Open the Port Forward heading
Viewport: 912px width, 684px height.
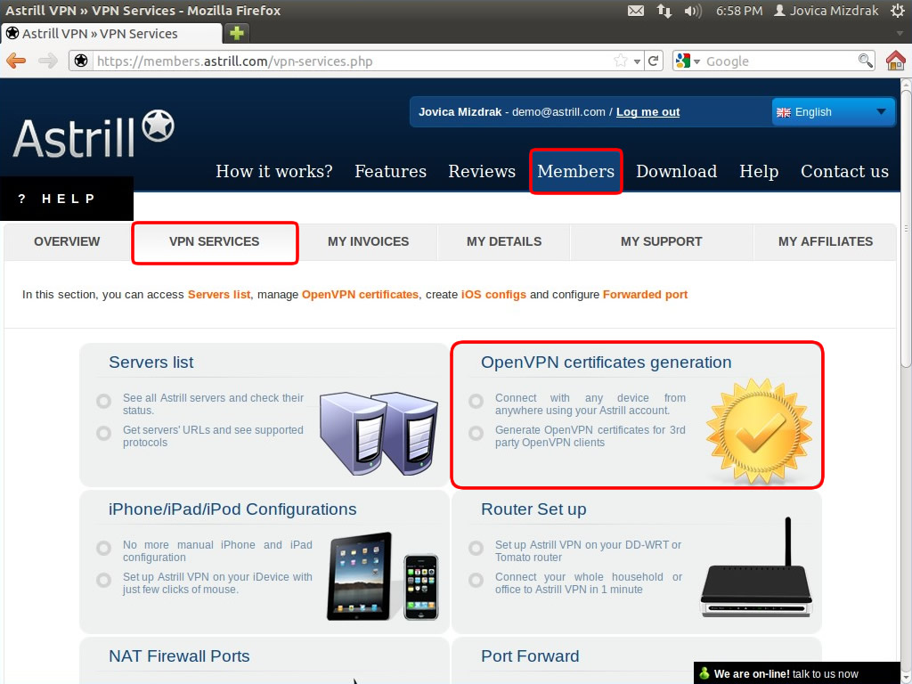[530, 656]
